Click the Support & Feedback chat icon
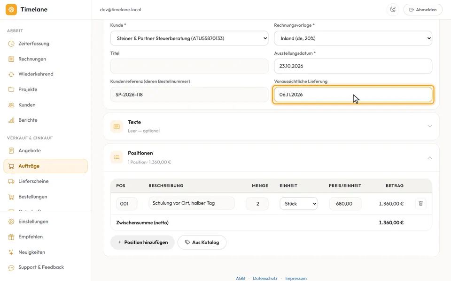 point(11,267)
